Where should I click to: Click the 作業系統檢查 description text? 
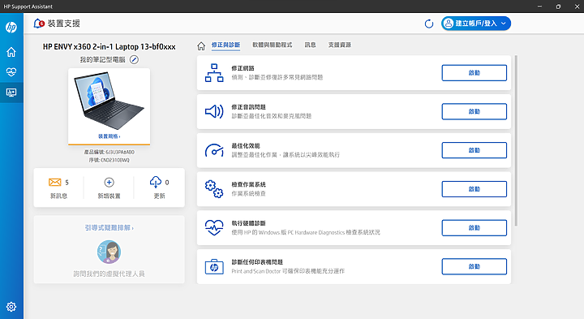(x=249, y=193)
